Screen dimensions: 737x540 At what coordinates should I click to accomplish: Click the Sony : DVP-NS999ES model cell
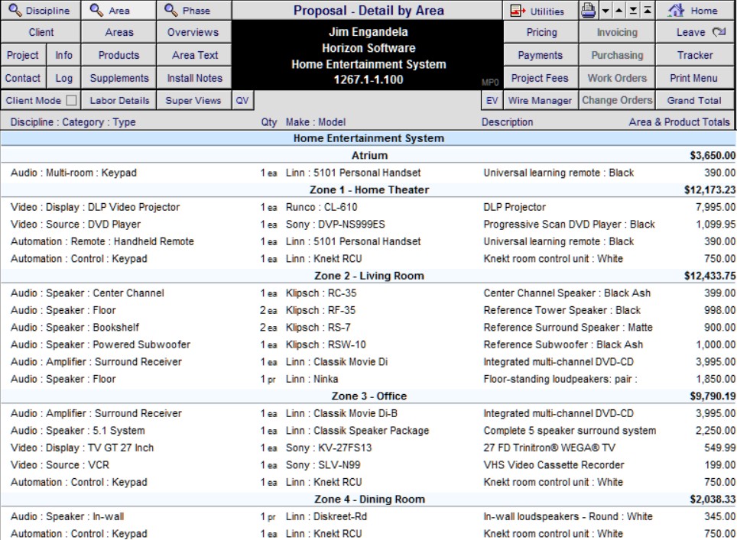tap(335, 225)
